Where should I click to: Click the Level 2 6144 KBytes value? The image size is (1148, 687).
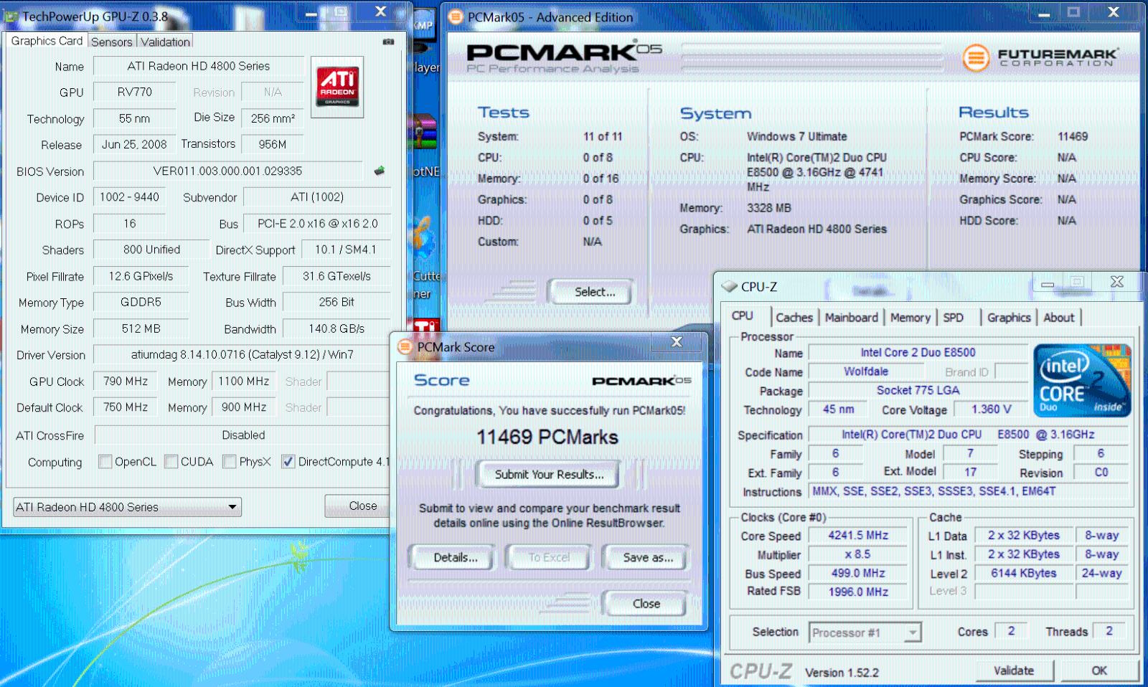coord(1024,573)
